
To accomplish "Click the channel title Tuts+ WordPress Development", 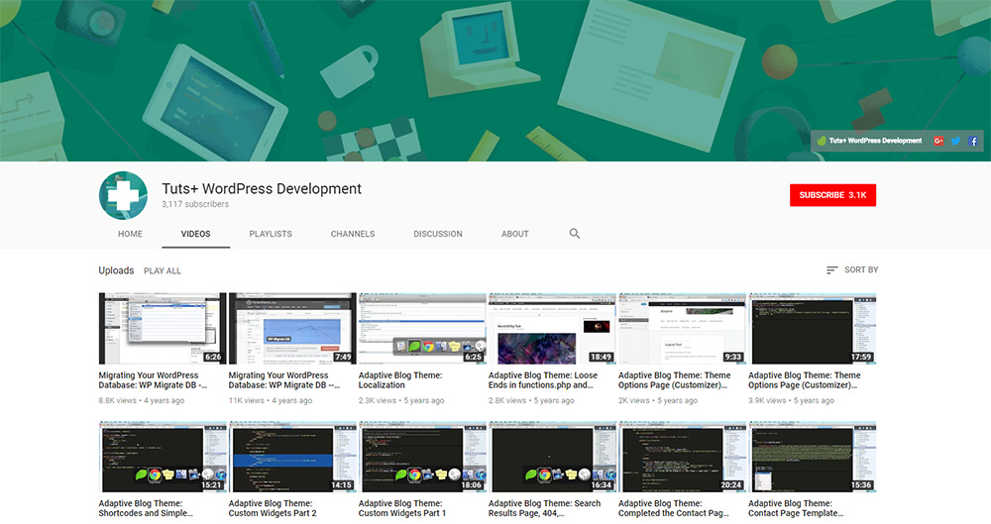I will 262,188.
